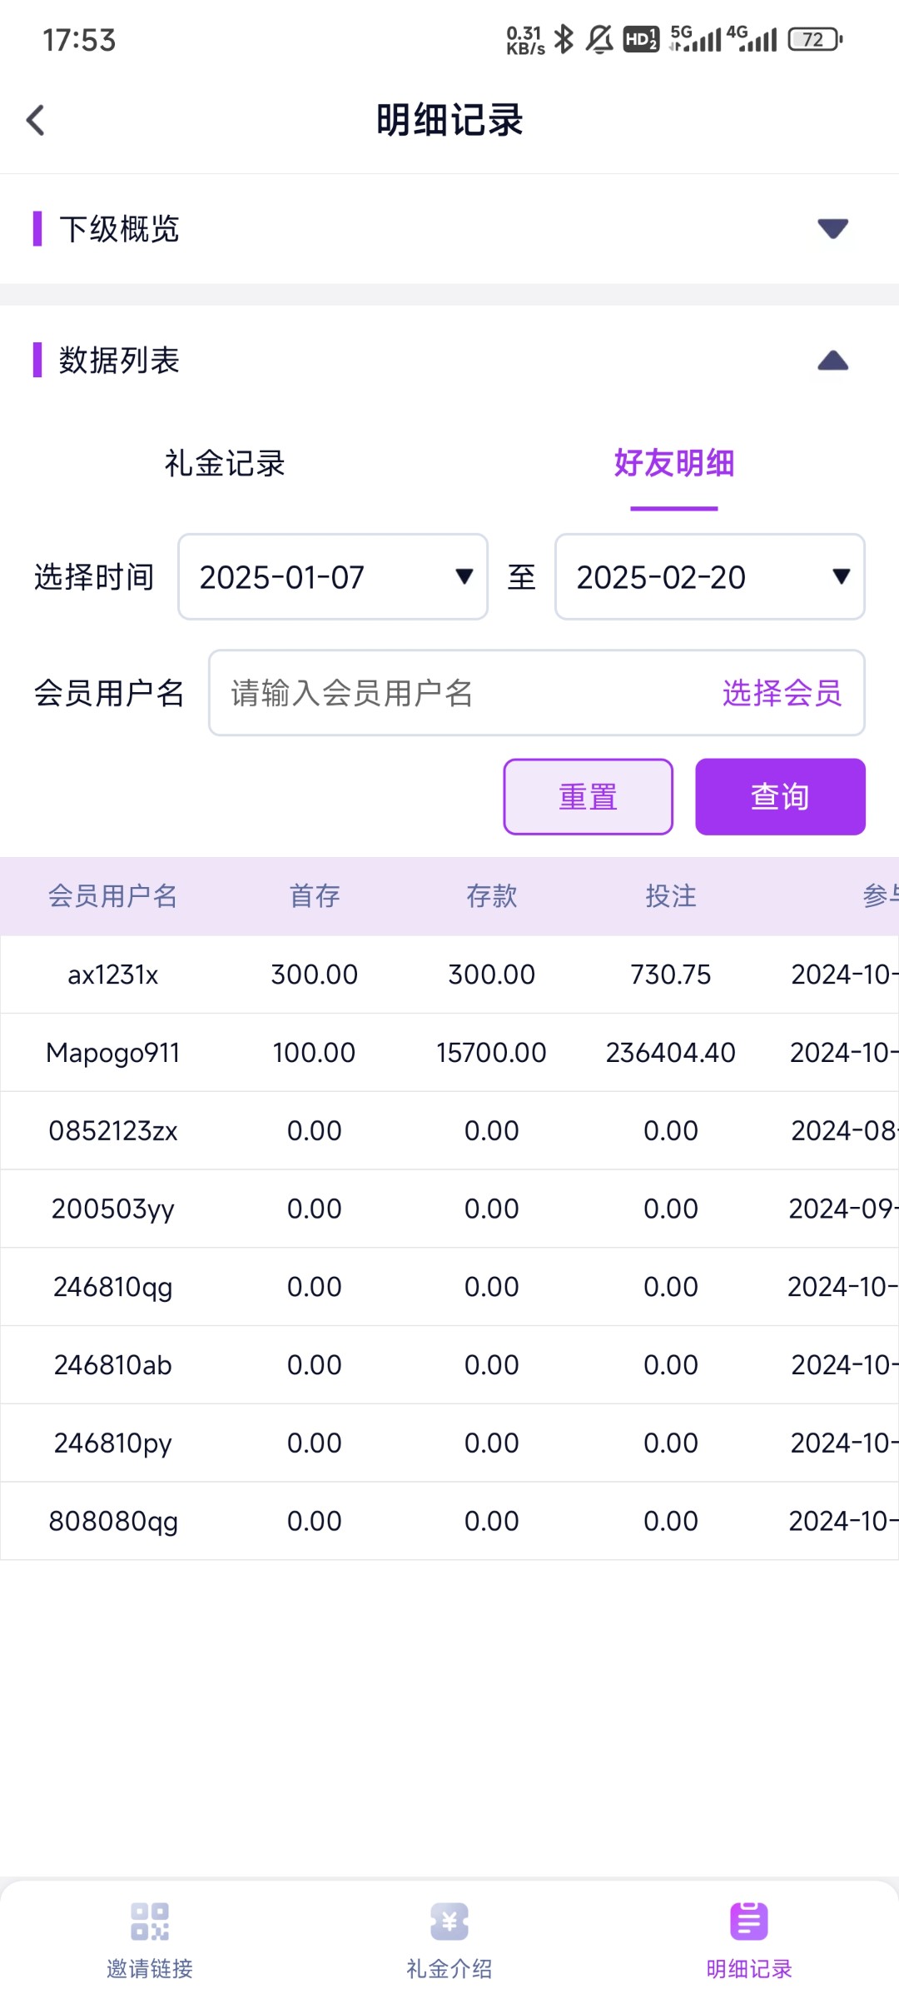Expand the 下级概览 section

(832, 228)
